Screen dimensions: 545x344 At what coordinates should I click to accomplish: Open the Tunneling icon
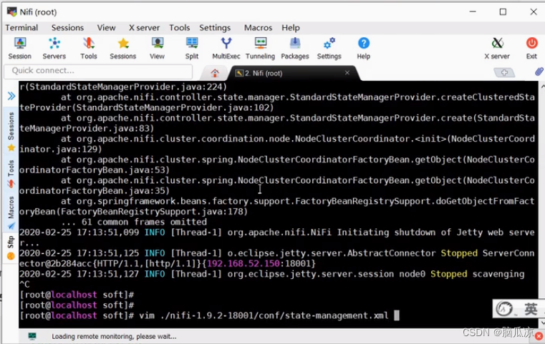click(x=261, y=48)
